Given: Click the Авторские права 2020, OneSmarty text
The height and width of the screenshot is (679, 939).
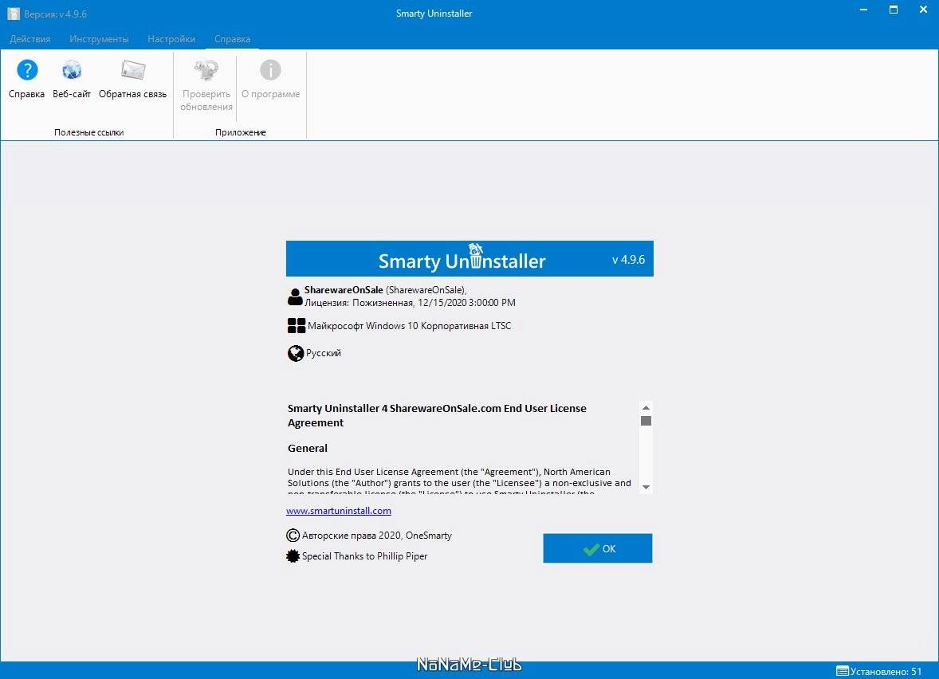Looking at the screenshot, I should (x=377, y=536).
